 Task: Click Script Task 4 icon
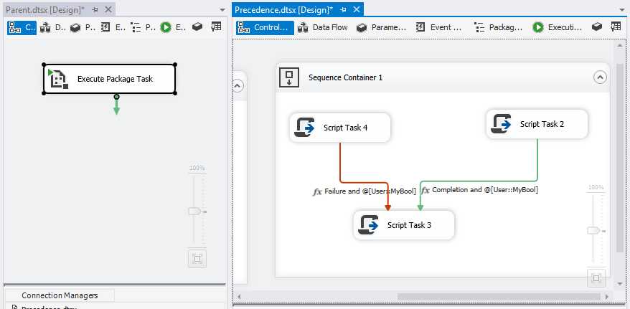pos(305,127)
